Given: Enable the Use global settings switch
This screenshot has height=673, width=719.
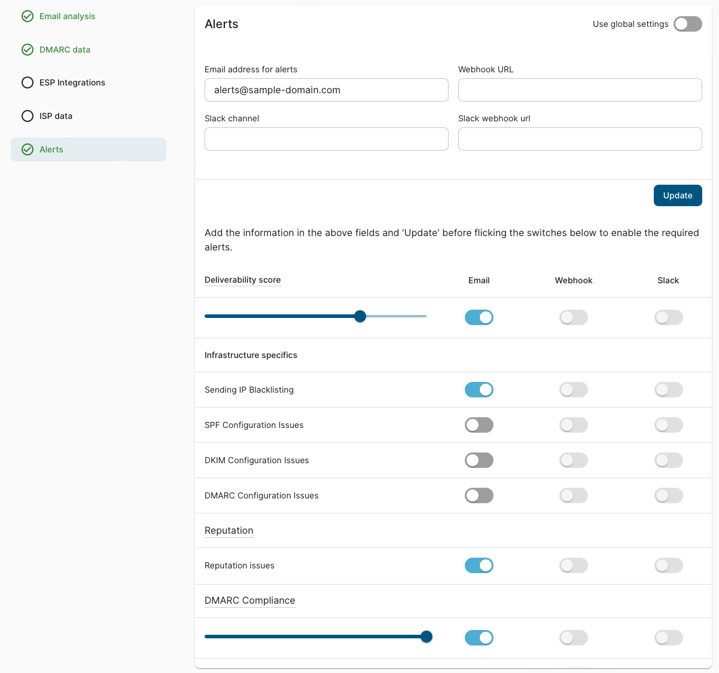Looking at the screenshot, I should tap(688, 24).
